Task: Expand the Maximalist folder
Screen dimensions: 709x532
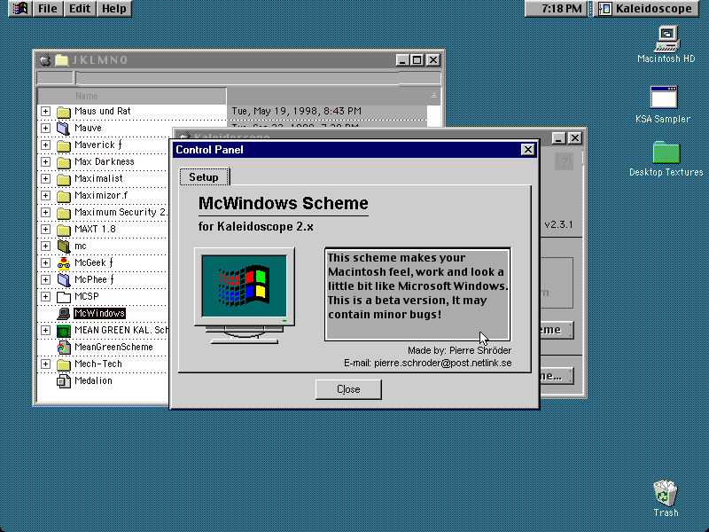Action: pyautogui.click(x=45, y=179)
